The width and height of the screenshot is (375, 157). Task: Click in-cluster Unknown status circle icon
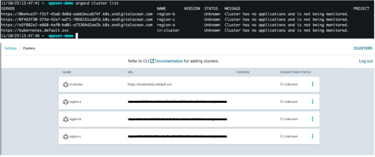[282, 84]
